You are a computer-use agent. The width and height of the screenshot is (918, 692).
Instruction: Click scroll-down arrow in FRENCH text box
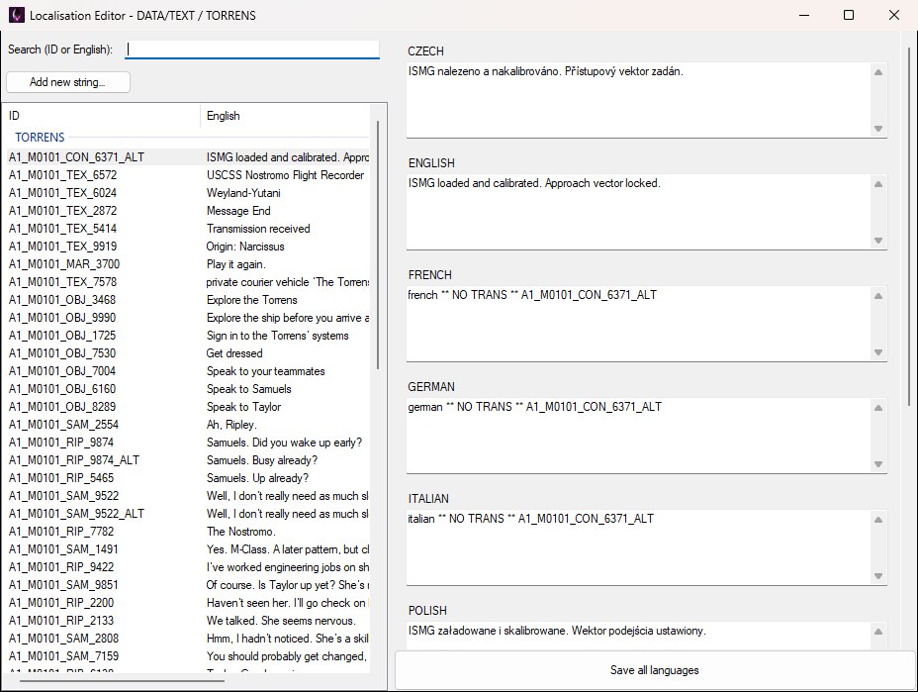tap(878, 352)
